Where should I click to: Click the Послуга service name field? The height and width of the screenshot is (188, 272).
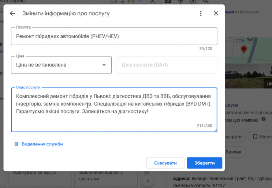(114, 36)
